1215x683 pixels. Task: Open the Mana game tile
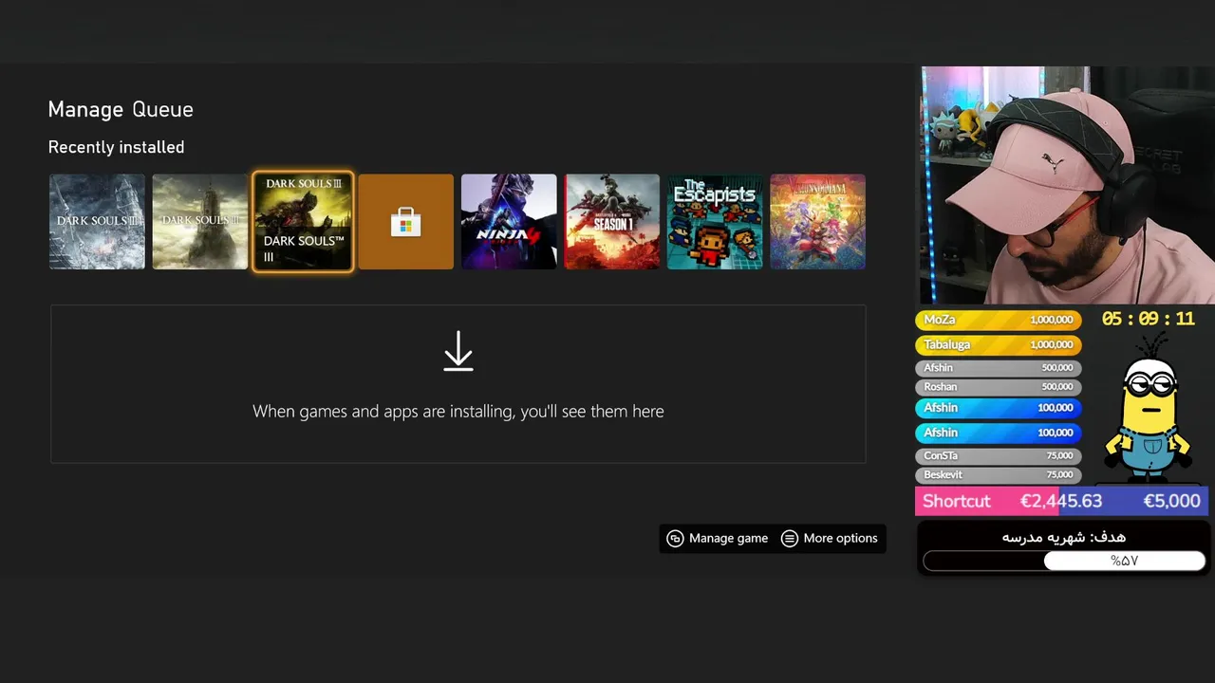(x=818, y=222)
